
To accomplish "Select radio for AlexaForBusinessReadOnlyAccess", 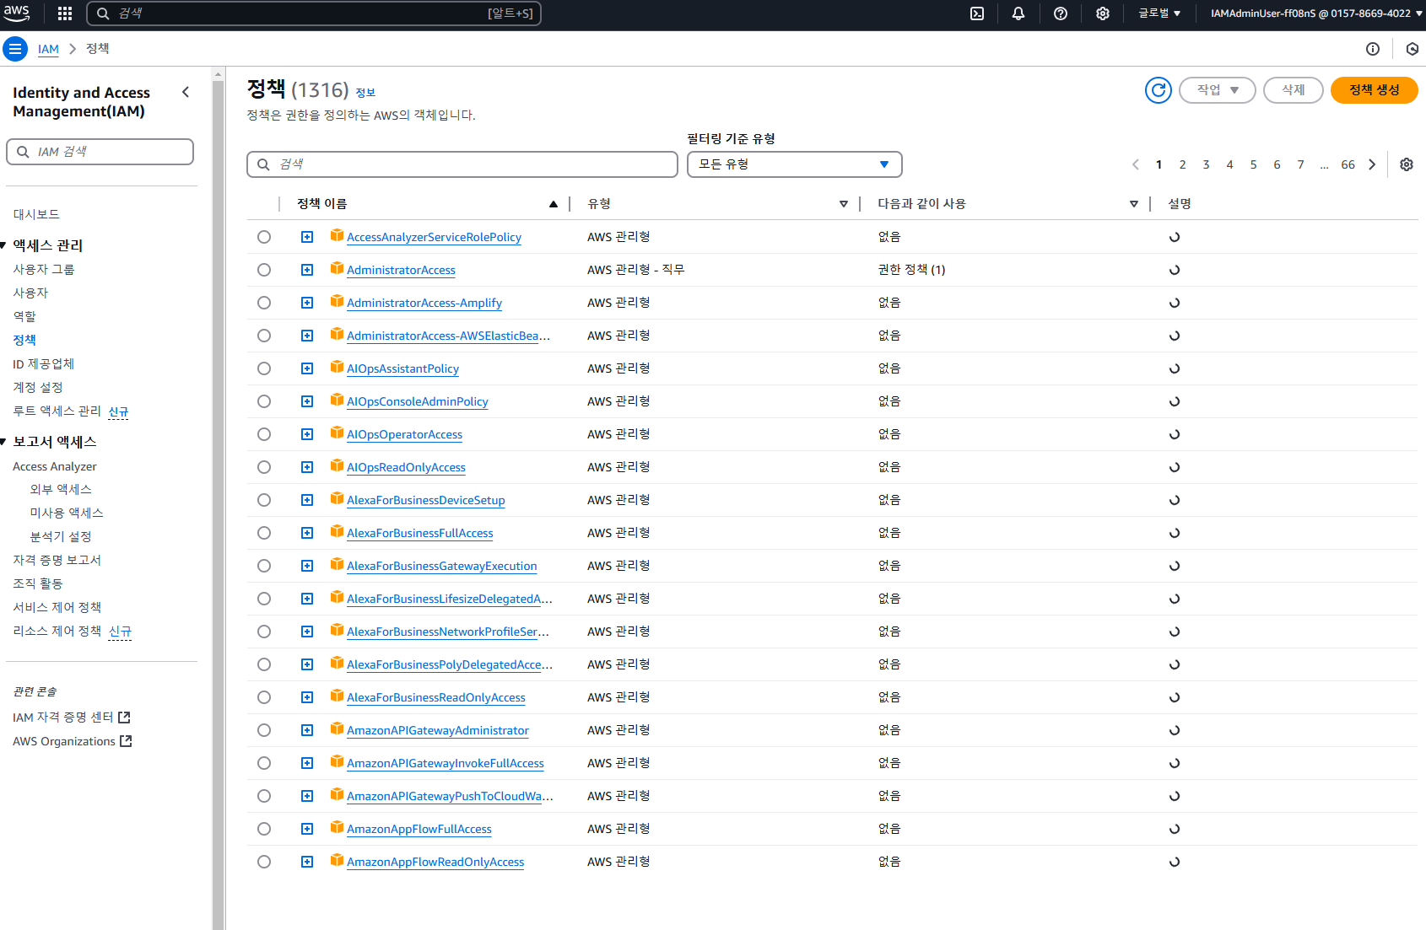I will 264,697.
